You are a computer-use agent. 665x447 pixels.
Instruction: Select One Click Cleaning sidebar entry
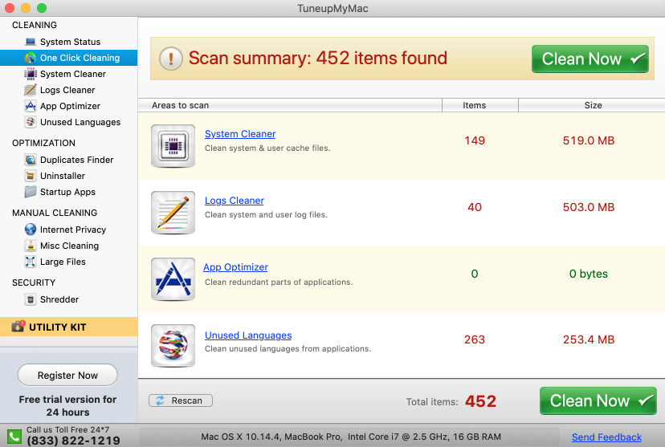coord(69,58)
